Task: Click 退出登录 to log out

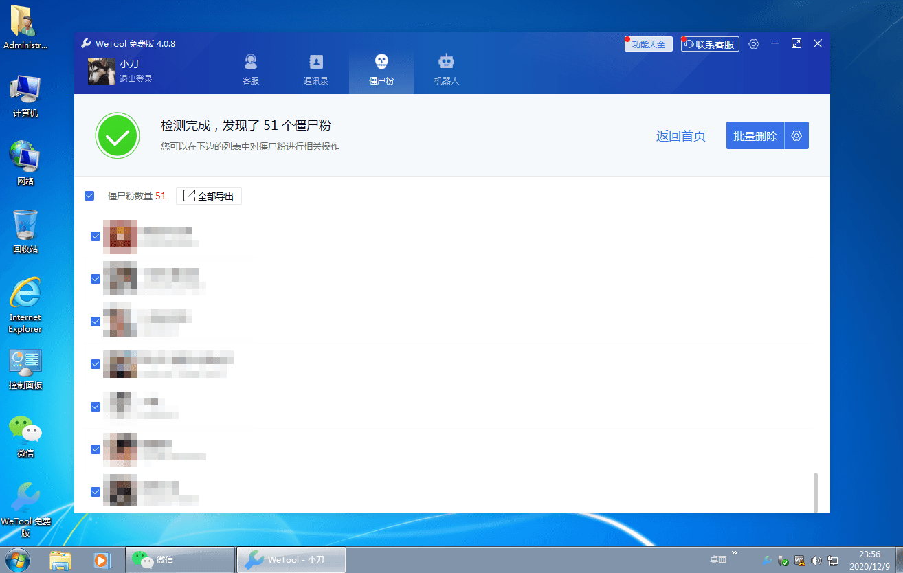Action: tap(136, 78)
